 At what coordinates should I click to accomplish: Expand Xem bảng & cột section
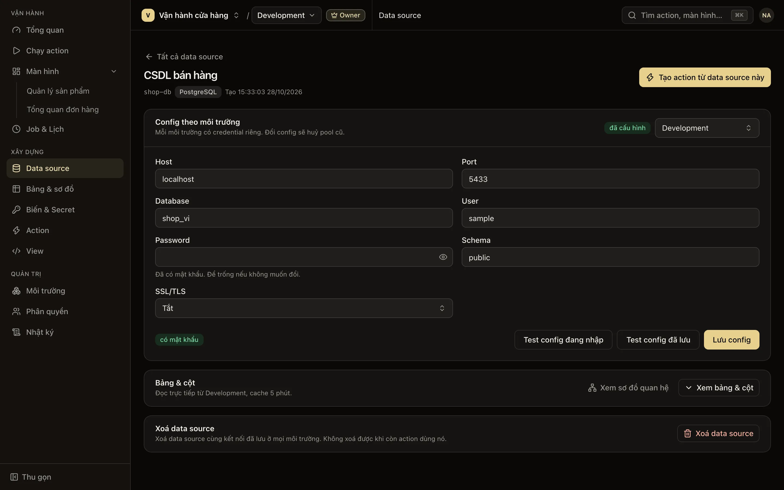719,388
